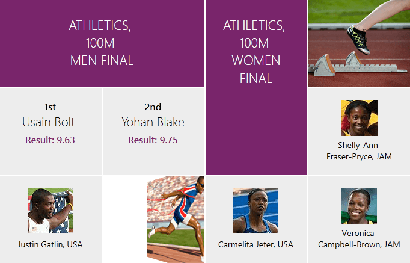The width and height of the screenshot is (410, 263).
Task: Click Justin Gatlin's portrait photo
Action: 50,210
